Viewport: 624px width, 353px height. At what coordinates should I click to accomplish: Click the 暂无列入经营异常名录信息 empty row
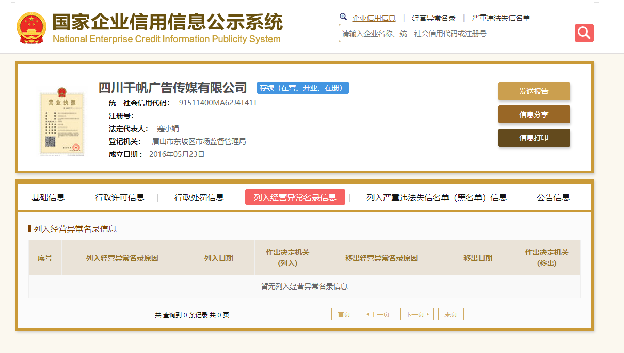tap(305, 286)
